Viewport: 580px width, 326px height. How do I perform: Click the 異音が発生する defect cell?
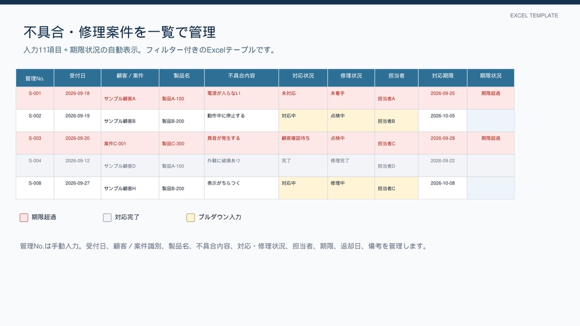point(241,143)
